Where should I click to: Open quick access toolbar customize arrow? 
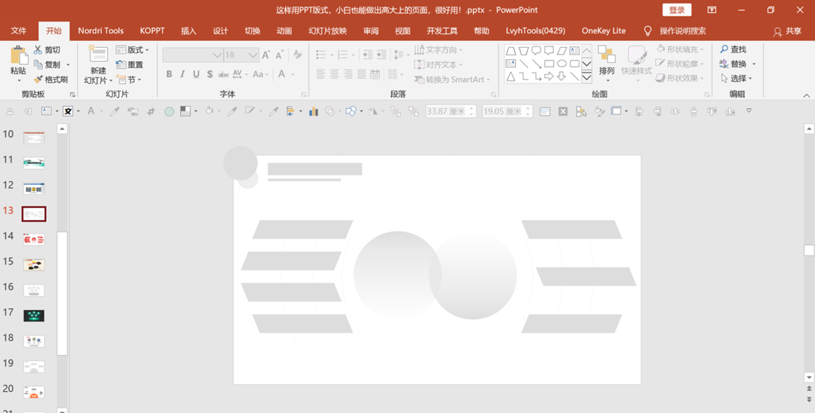(x=749, y=112)
